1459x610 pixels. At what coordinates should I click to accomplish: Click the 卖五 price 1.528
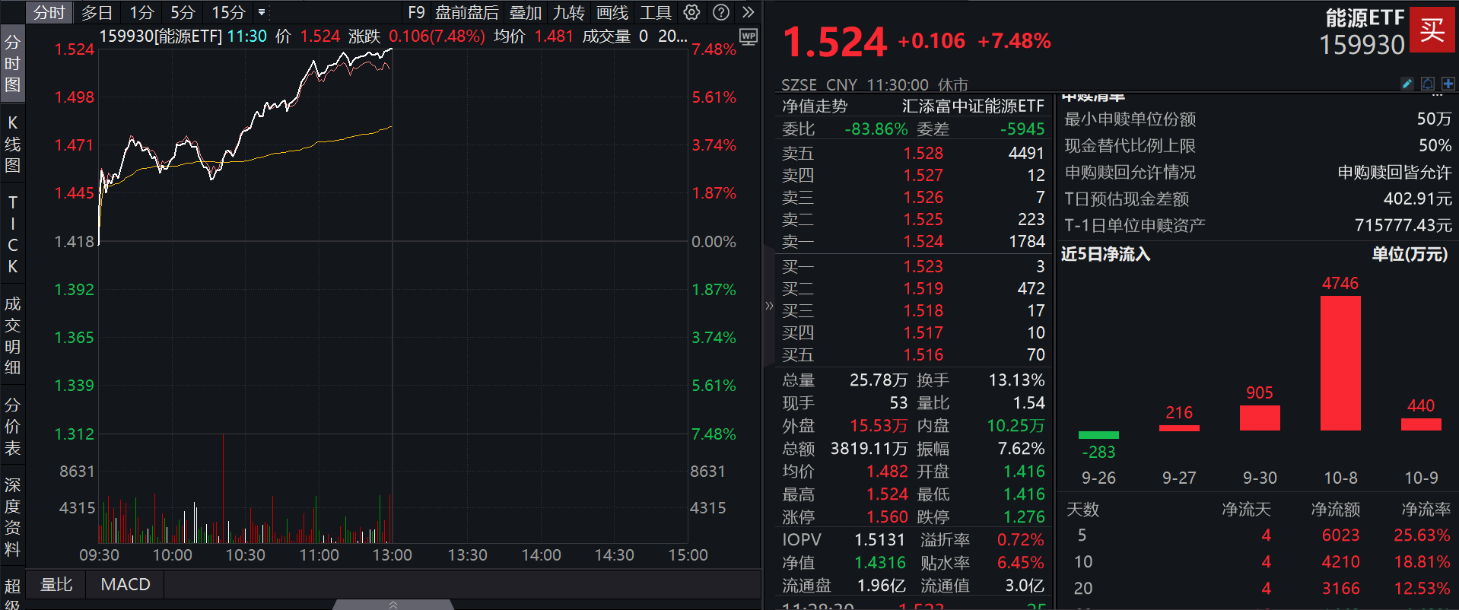click(923, 153)
